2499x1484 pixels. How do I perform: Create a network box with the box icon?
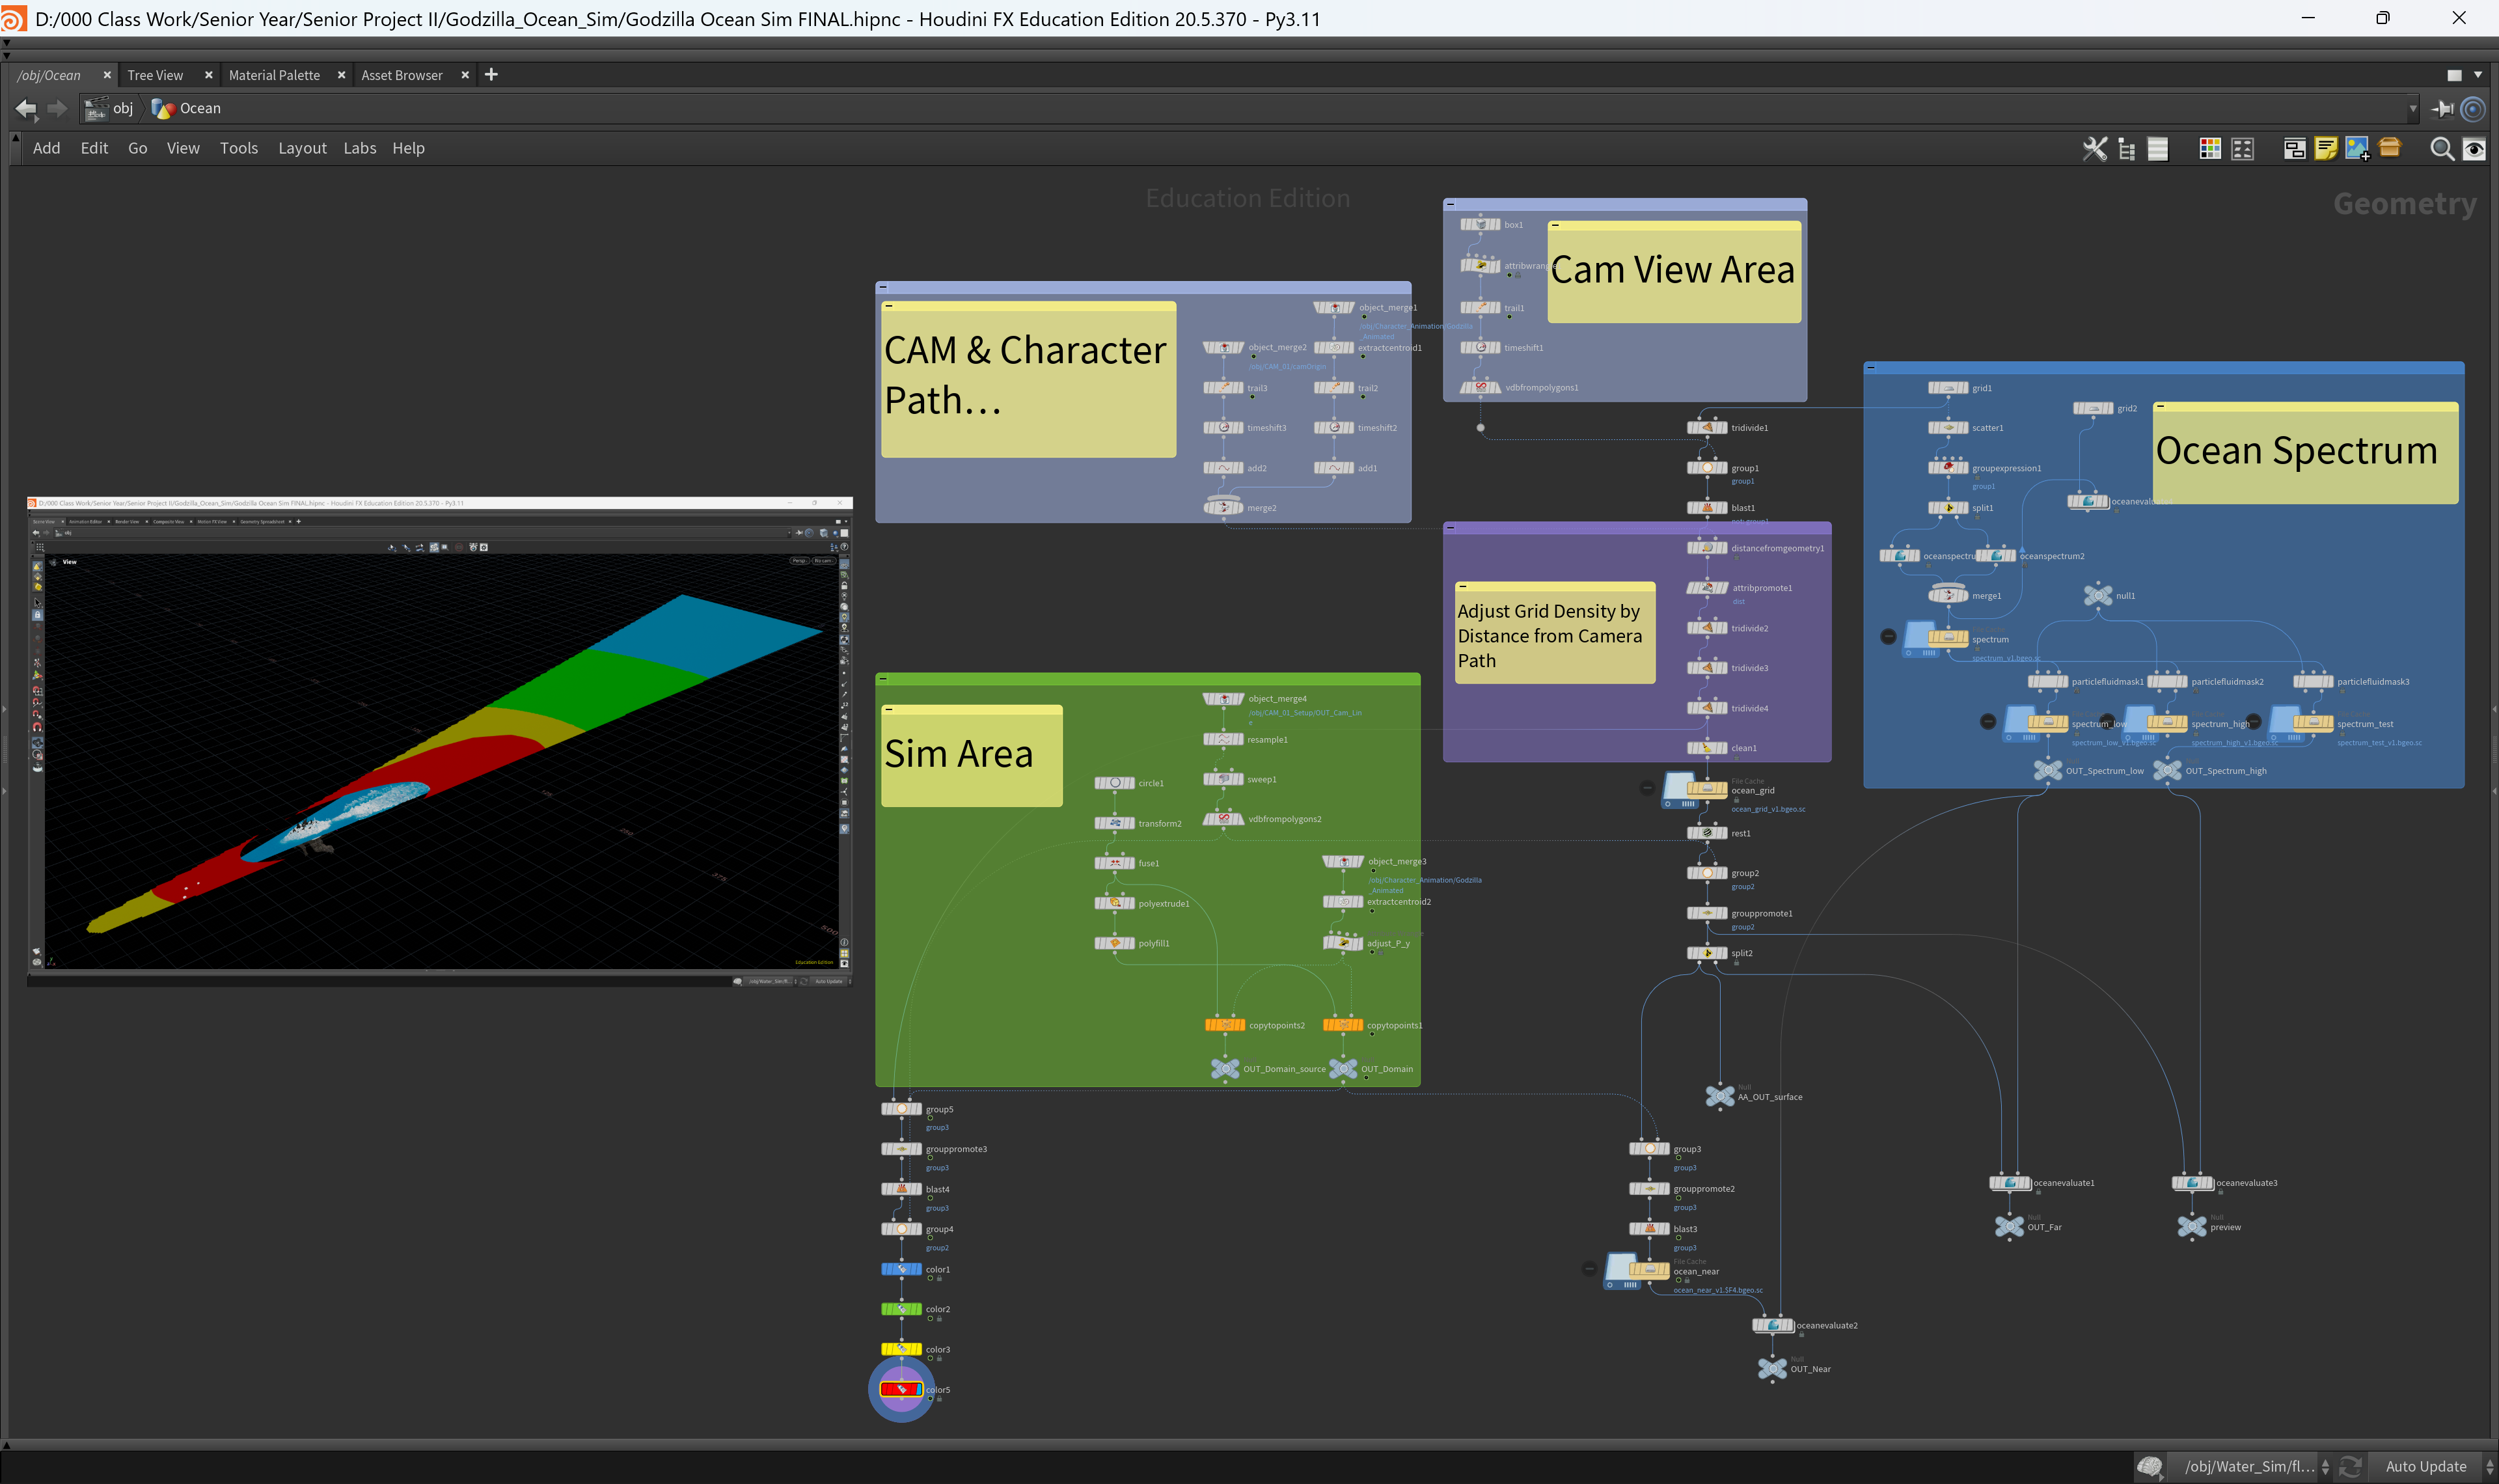[2295, 149]
